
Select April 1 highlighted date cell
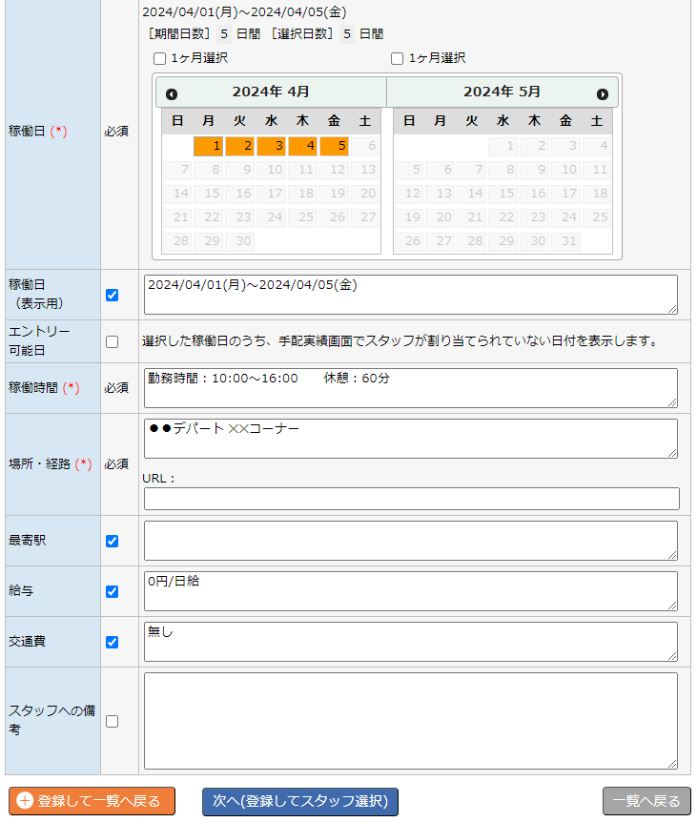tap(208, 146)
